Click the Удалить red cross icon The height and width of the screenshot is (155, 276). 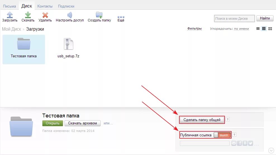point(45,15)
